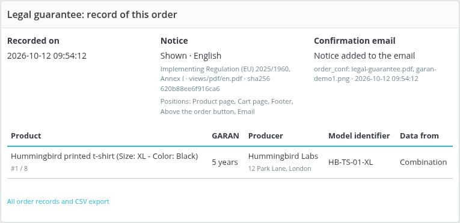The width and height of the screenshot is (460, 223).
Task: Click the 'order_conf: legal-guarantee.pdf' attachment text
Action: point(364,70)
